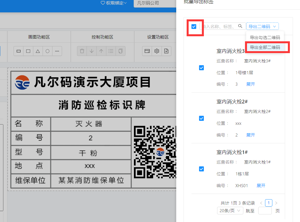Click the 设置功能区 section header
The image size is (300, 222).
pos(158,37)
